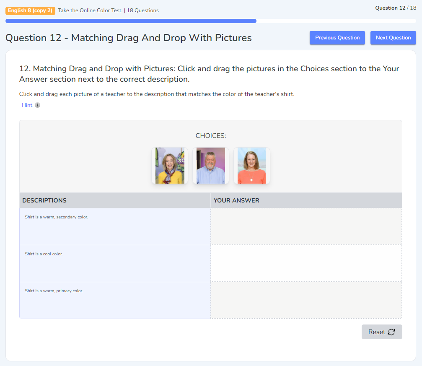Click description 'Shirt is a warm, primary color.'
Image resolution: width=422 pixels, height=366 pixels.
point(54,291)
